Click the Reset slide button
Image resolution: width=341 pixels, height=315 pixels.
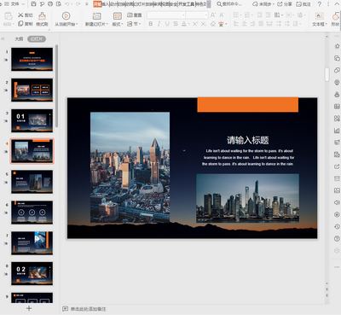[134, 15]
